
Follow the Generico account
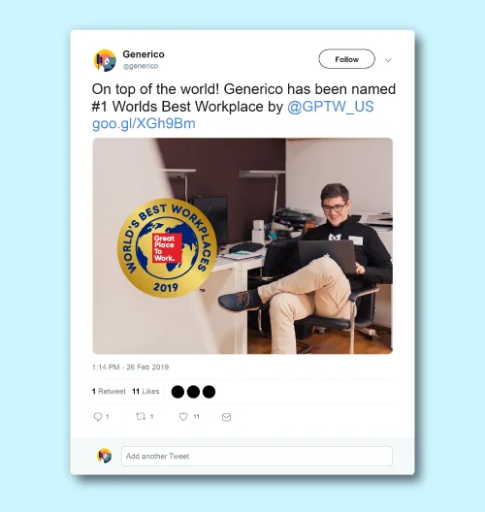347,59
